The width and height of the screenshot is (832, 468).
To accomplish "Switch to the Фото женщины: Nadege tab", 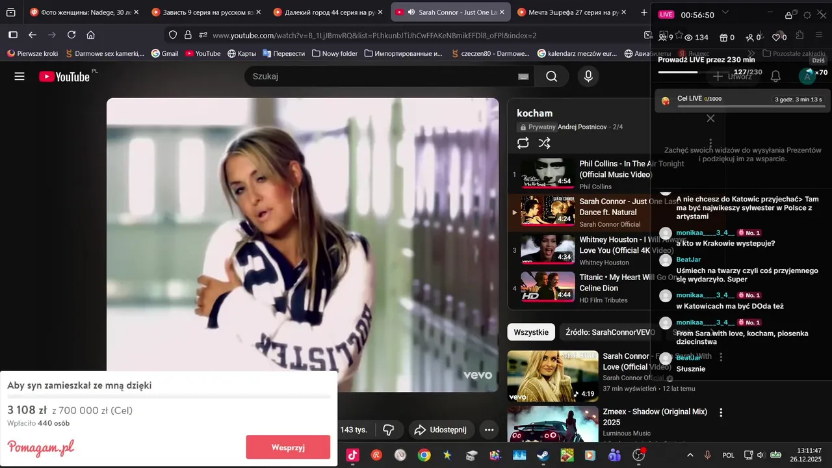I will coord(84,12).
